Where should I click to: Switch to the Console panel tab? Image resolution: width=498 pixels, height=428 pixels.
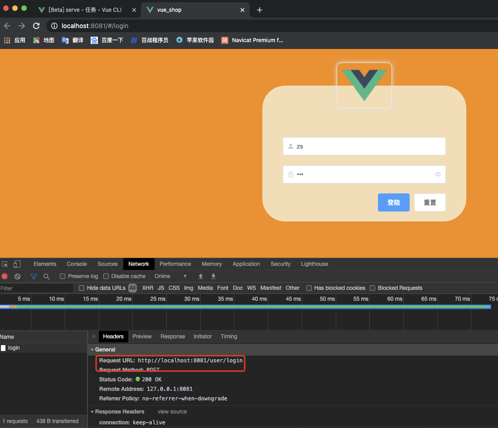77,264
